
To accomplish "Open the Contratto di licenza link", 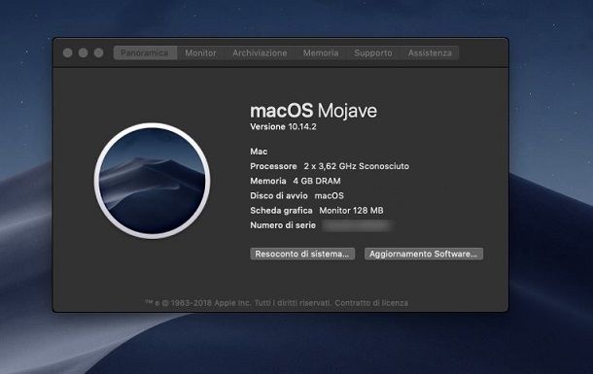I will (x=371, y=303).
